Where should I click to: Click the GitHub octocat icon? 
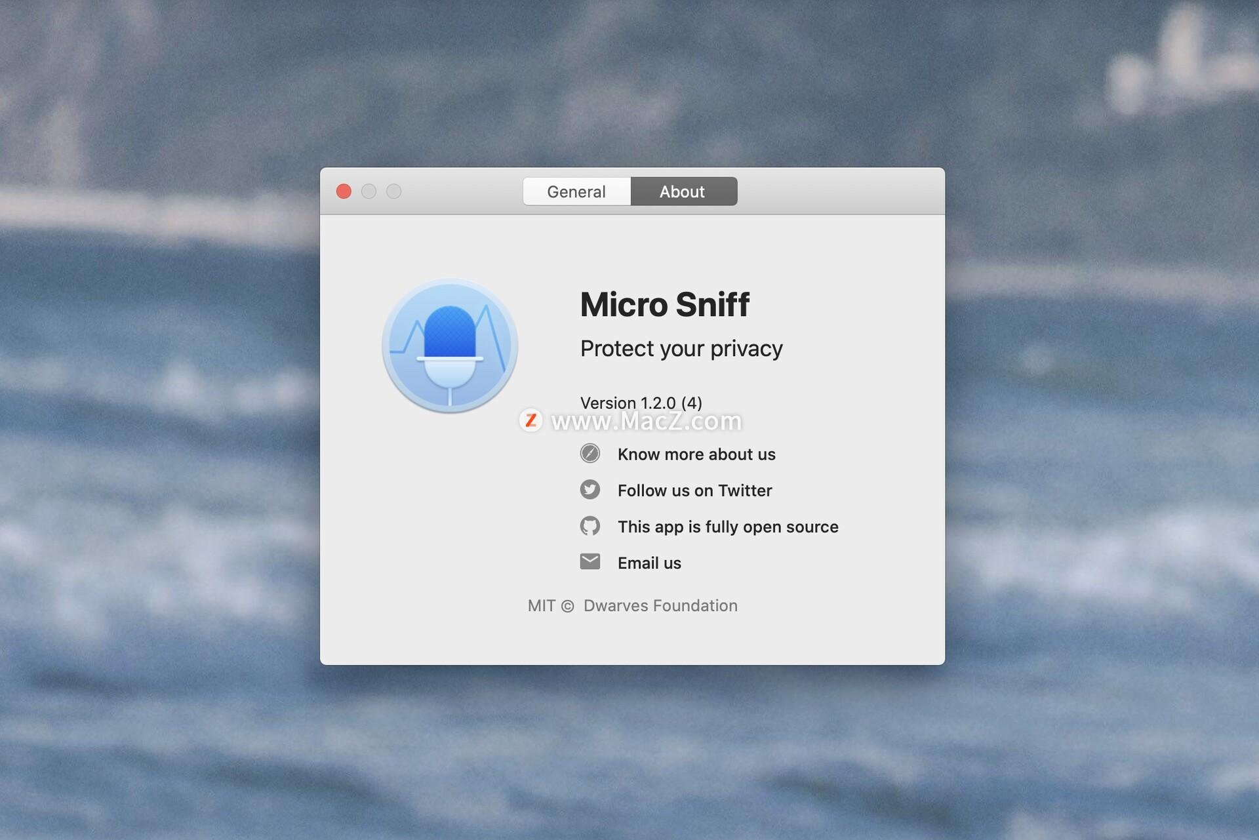pyautogui.click(x=590, y=526)
